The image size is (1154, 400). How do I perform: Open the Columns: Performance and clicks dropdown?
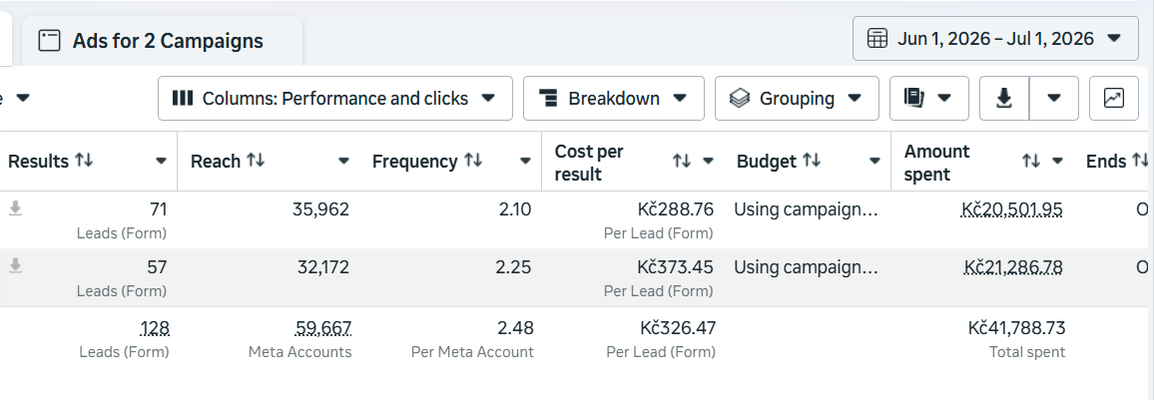(x=334, y=99)
